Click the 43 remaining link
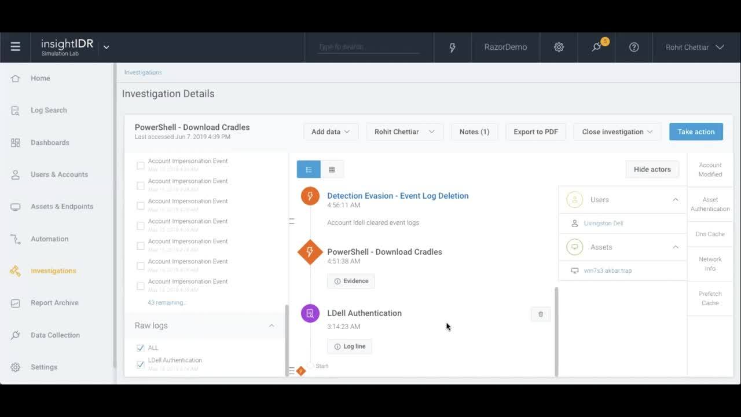The image size is (741, 417). click(x=167, y=302)
